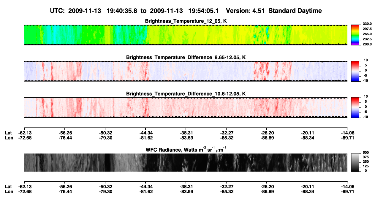
Task: Click the "Lat" label on the bottom axis
Action: [9, 186]
